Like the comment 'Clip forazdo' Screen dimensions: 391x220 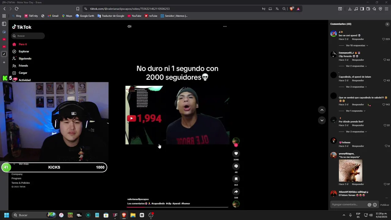(x=385, y=60)
